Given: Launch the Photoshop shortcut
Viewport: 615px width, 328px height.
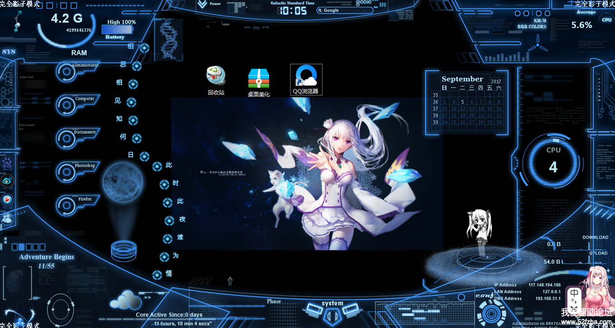Looking at the screenshot, I should [x=77, y=171].
